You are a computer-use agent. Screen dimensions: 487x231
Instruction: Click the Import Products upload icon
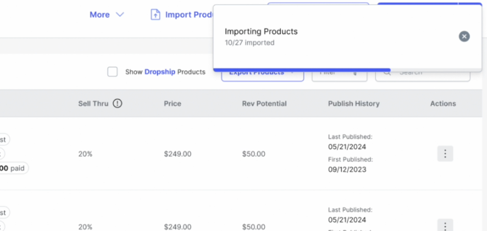[155, 15]
